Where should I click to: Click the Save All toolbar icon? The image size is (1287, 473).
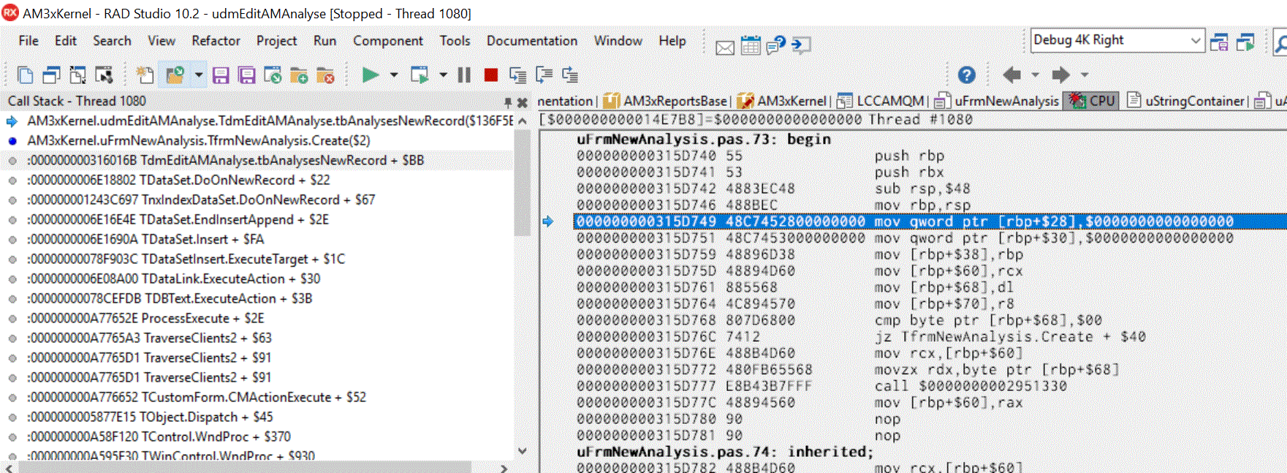(247, 75)
